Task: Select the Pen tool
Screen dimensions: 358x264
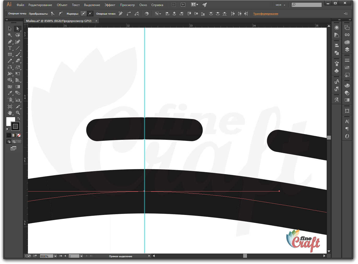Action: coord(10,42)
